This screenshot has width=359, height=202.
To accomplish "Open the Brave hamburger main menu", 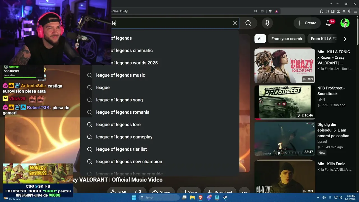I will click(355, 11).
